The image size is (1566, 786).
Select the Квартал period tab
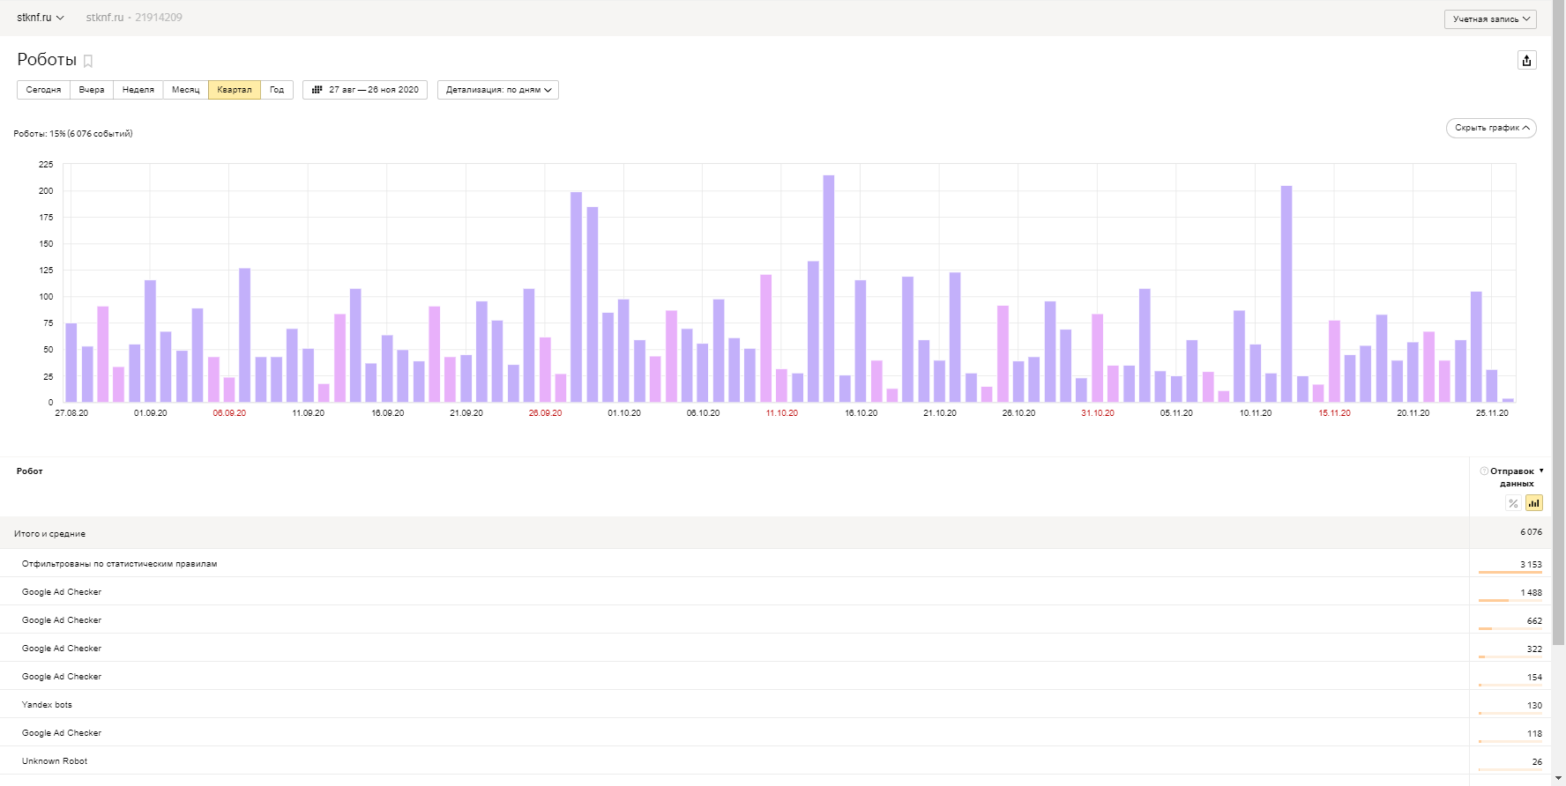(235, 90)
